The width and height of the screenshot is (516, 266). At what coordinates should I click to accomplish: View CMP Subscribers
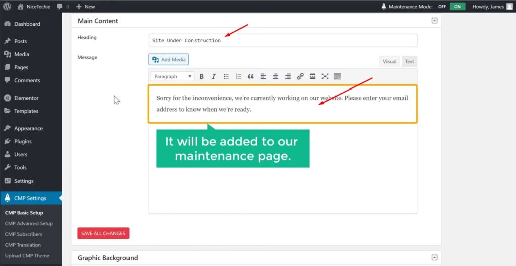click(23, 234)
